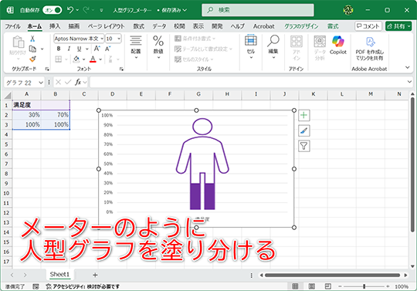Switch to the グラフのデザイン tab
Viewport: 417px width, 291px height.
(301, 26)
